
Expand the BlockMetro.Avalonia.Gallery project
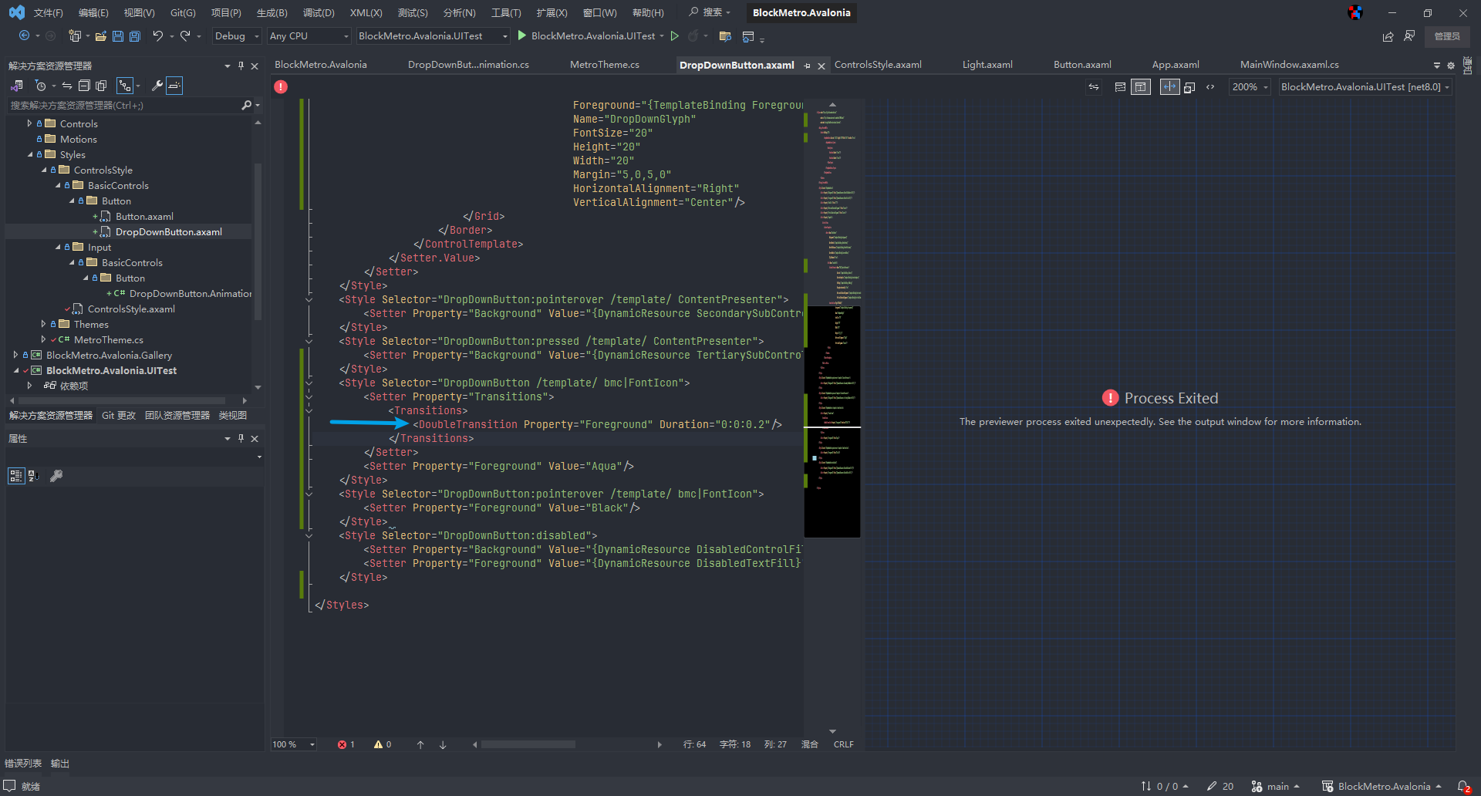(15, 355)
